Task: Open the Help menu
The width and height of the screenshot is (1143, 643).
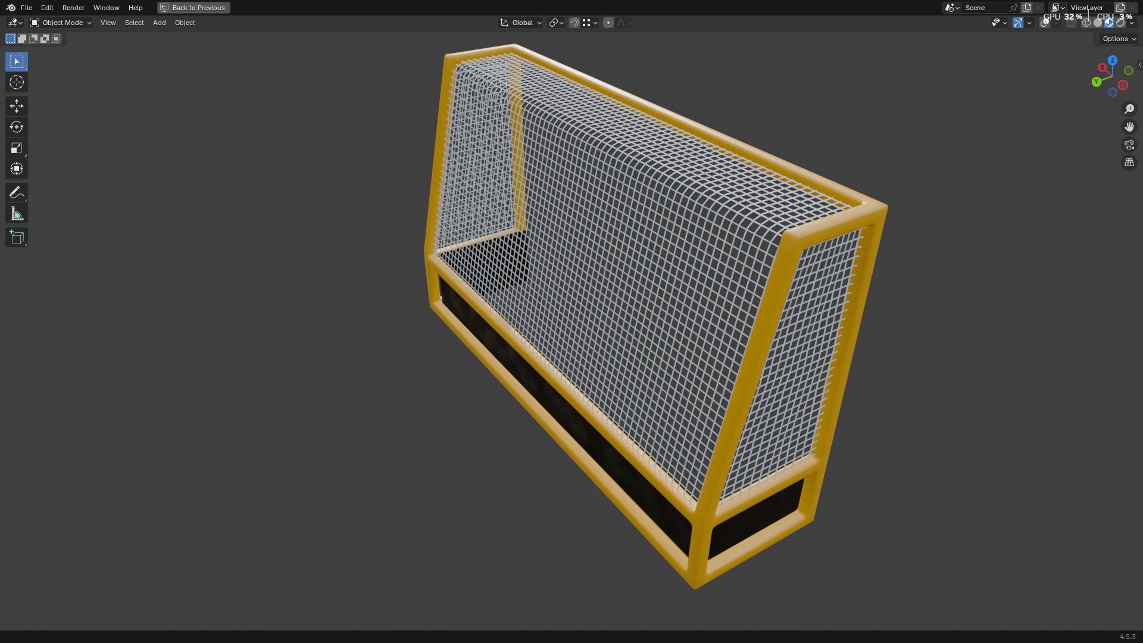Action: (135, 8)
